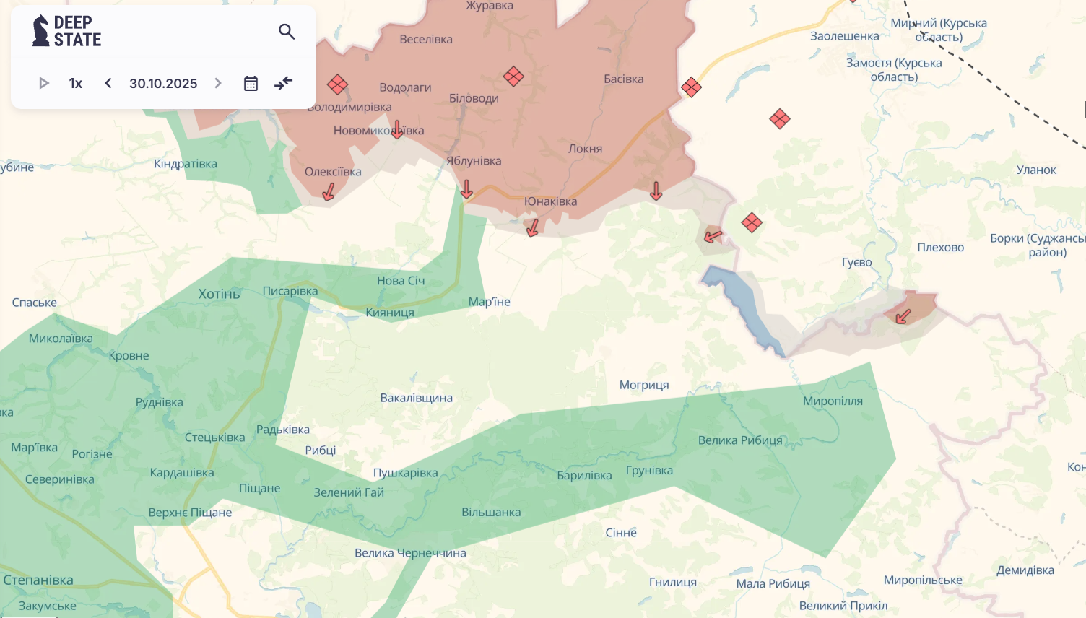Viewport: 1086px width, 618px height.
Task: Click the Хотінь town label
Action: point(219,294)
